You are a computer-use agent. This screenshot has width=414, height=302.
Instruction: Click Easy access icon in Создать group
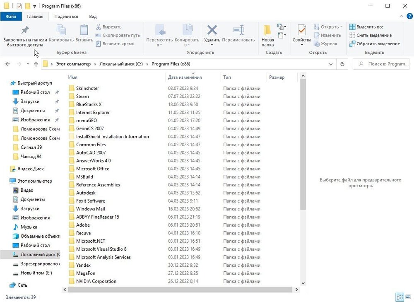282,35
